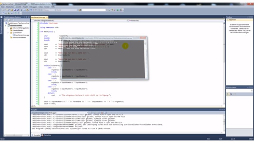The height and width of the screenshot is (143, 254).
Task: Collapse the Allgemein group in the Toolbox
Action: [x=227, y=20]
